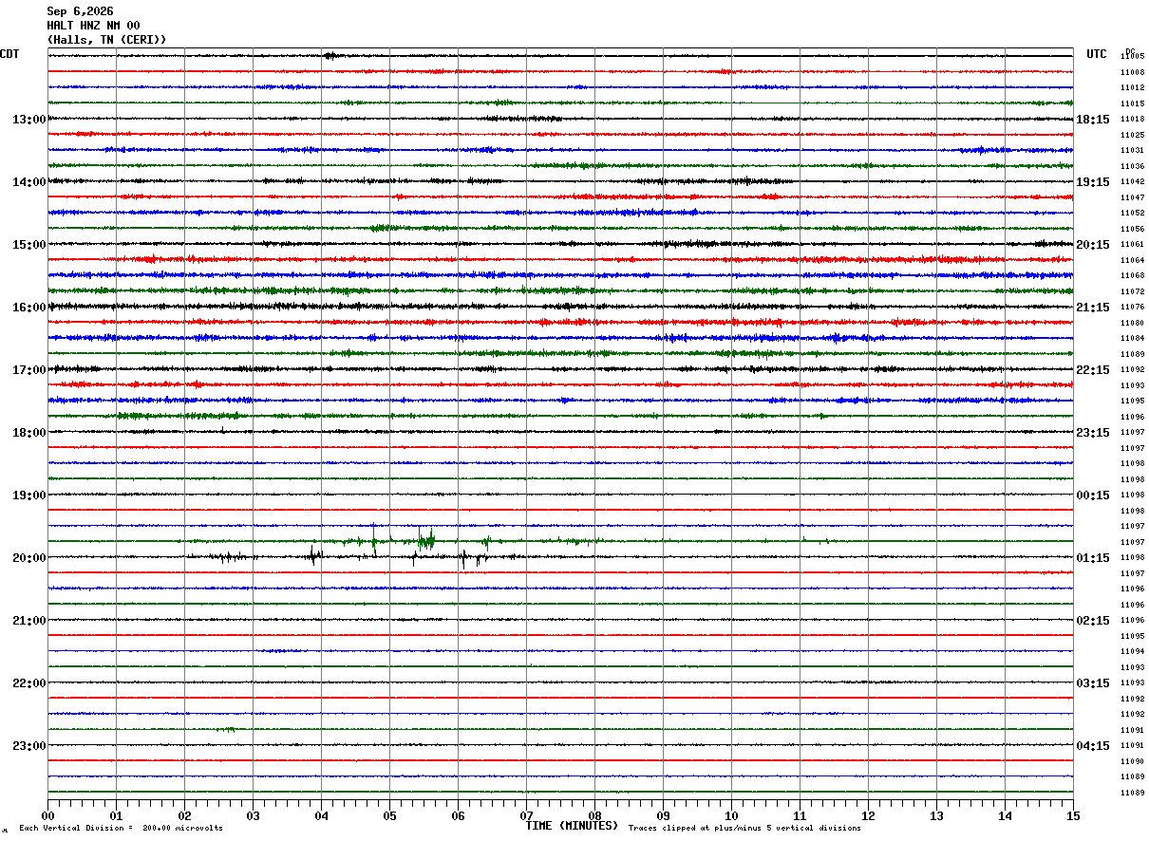Select the 04:15 UTC time label
Image resolution: width=1149 pixels, height=841 pixels.
(1092, 746)
